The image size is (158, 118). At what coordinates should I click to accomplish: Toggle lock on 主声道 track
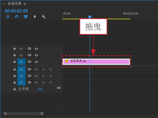tap(15, 89)
